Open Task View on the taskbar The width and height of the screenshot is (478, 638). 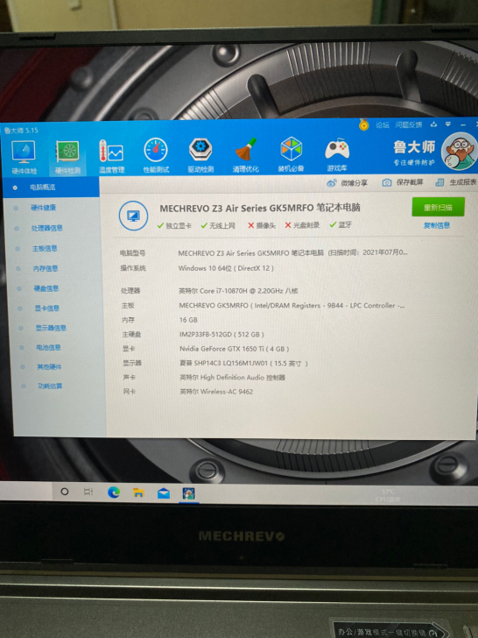(88, 492)
